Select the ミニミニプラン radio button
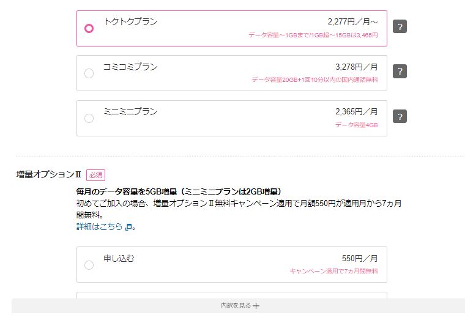This screenshot has height=315, width=465. (89, 118)
